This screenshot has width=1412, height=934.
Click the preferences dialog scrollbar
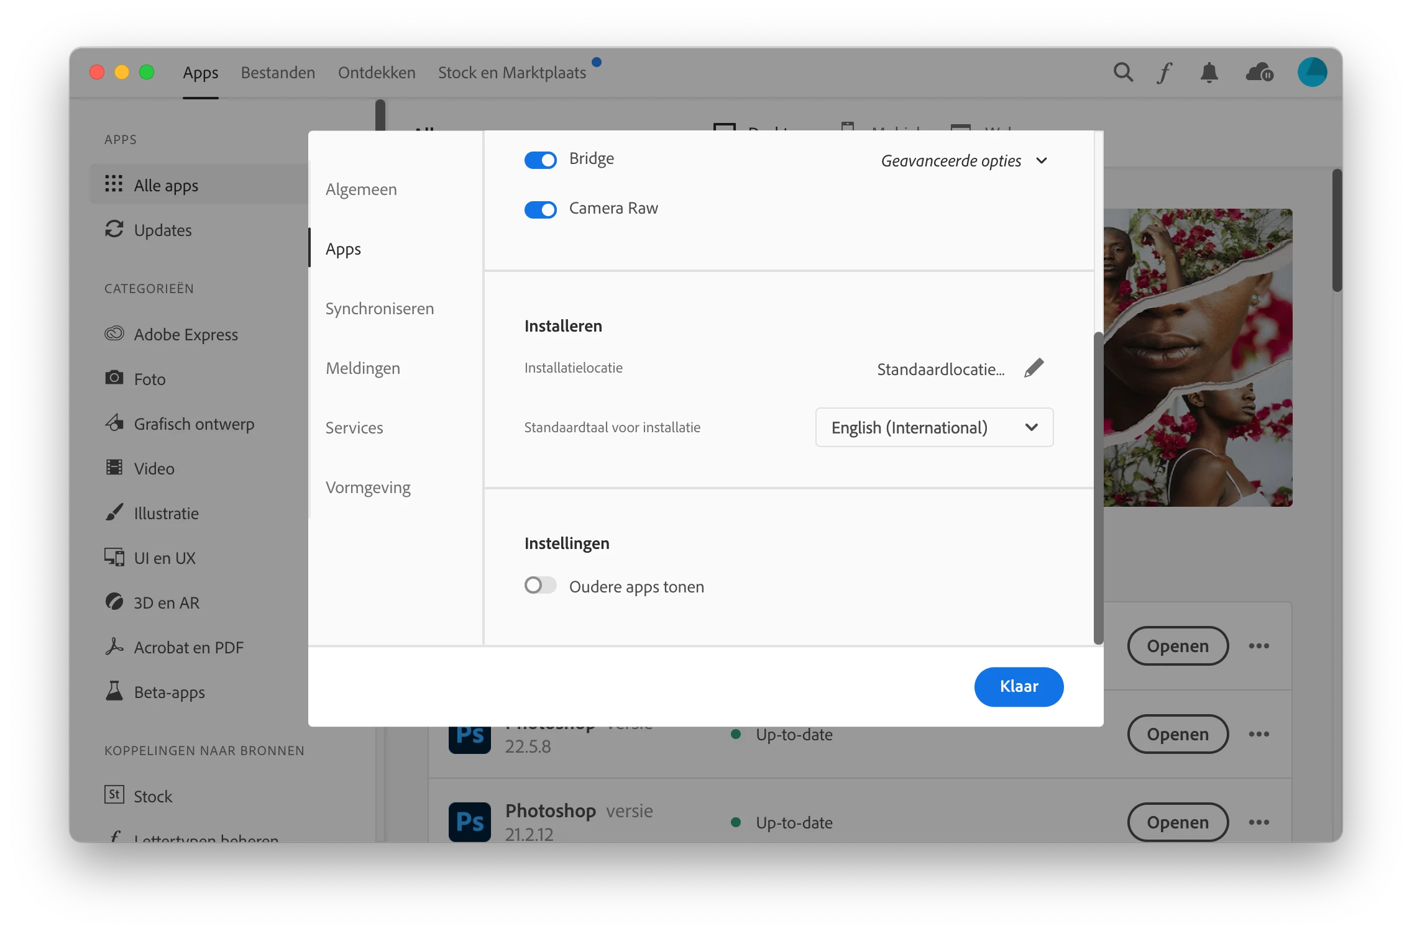coord(1098,484)
